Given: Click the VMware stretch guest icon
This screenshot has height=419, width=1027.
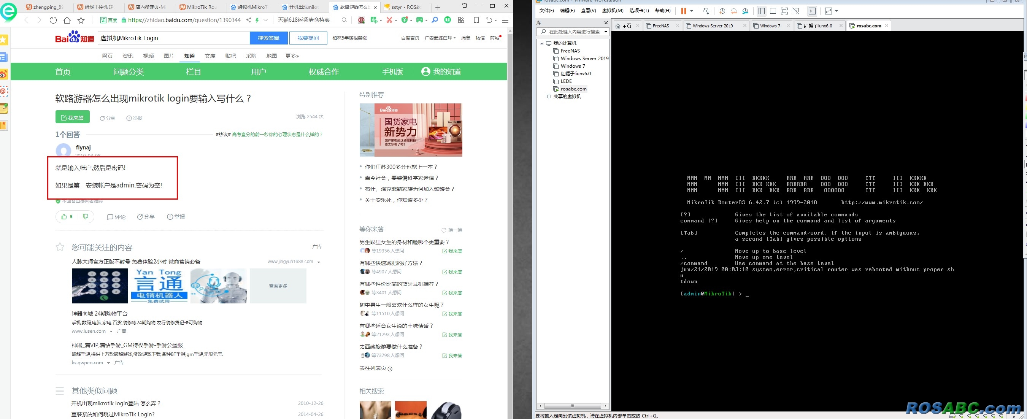Looking at the screenshot, I should [829, 11].
